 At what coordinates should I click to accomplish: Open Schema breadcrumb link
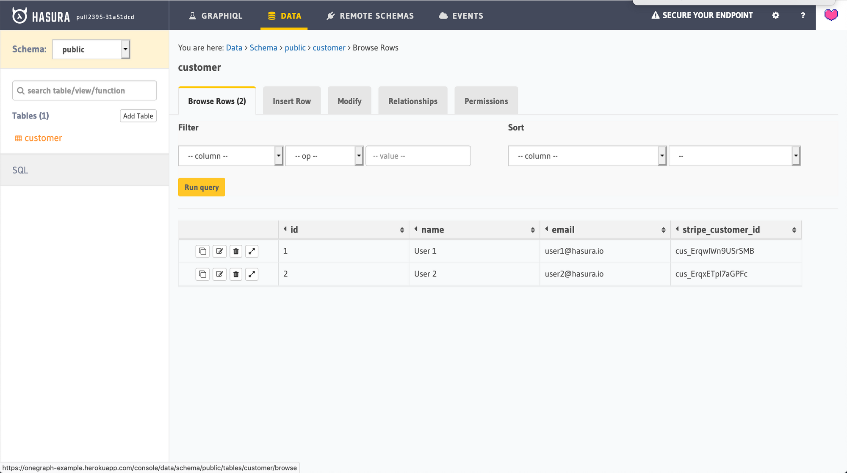point(263,48)
